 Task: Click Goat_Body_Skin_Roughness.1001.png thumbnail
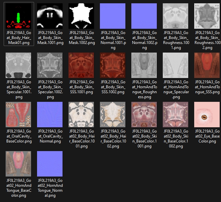(176, 16)
